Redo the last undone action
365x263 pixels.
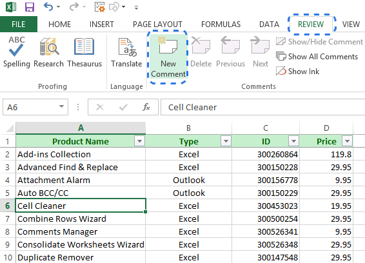(x=74, y=6)
